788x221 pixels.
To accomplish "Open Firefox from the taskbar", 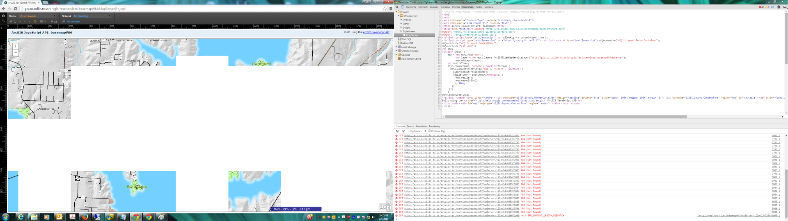I will (x=85, y=217).
